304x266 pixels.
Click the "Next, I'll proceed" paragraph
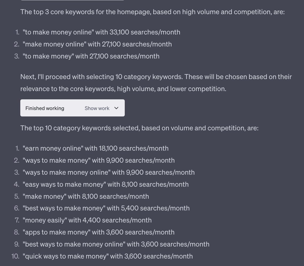click(x=156, y=83)
